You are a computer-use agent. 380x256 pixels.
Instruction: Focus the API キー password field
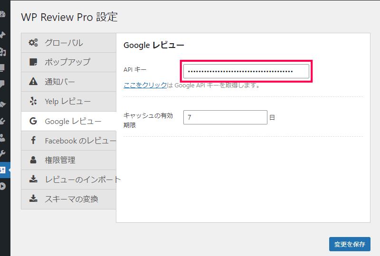coord(246,71)
